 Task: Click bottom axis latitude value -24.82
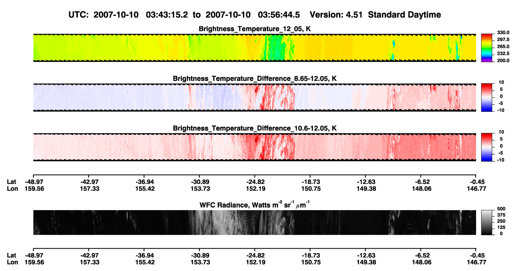254,255
